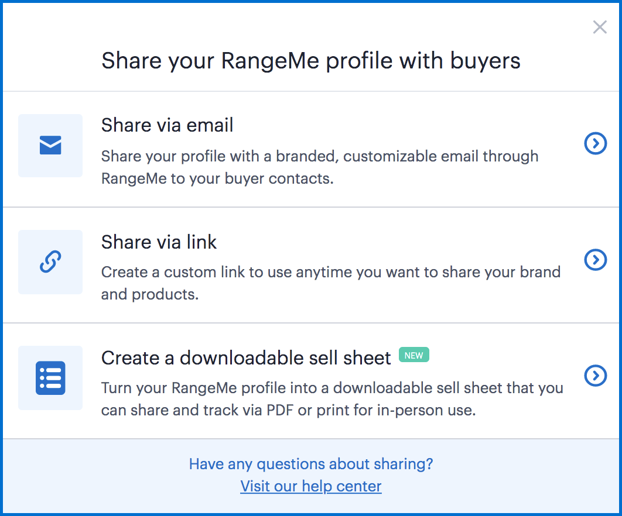Viewport: 622px width, 516px height.
Task: Click the envelope email icon
Action: pos(50,145)
